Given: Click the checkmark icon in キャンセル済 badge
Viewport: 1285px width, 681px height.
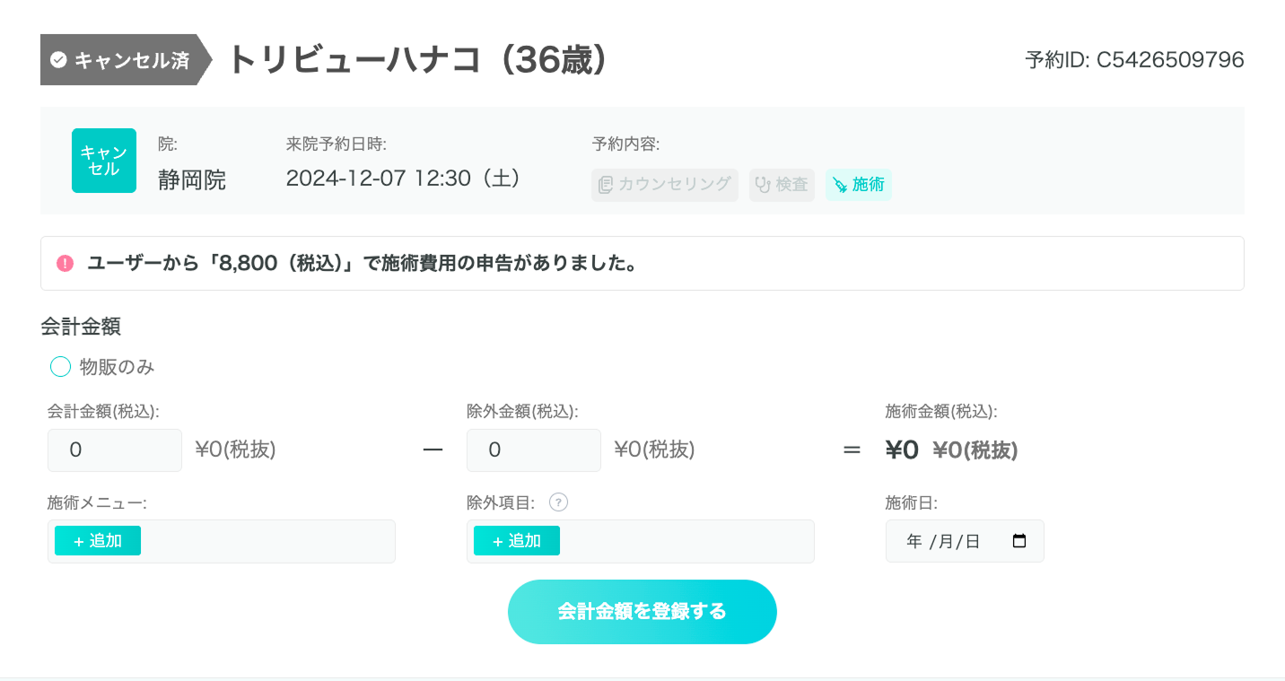Looking at the screenshot, I should 58,60.
